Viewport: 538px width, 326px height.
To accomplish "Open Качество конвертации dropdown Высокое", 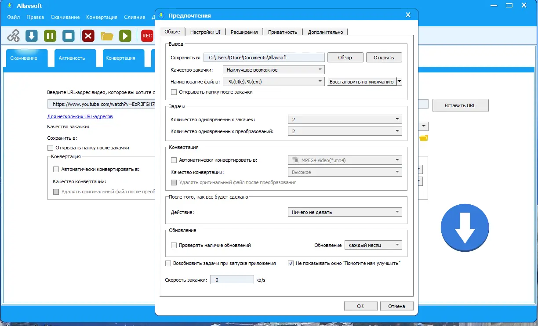I will click(345, 172).
